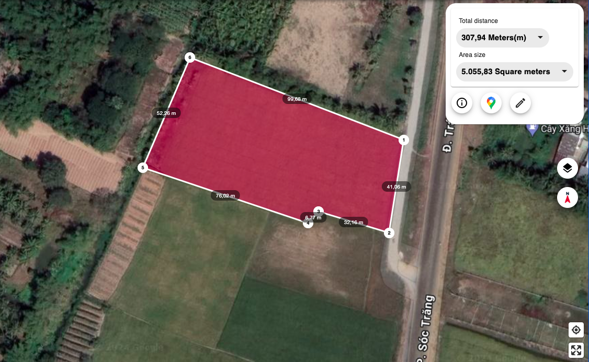
Task: Select polygon vertex marker 6
Action: click(190, 57)
